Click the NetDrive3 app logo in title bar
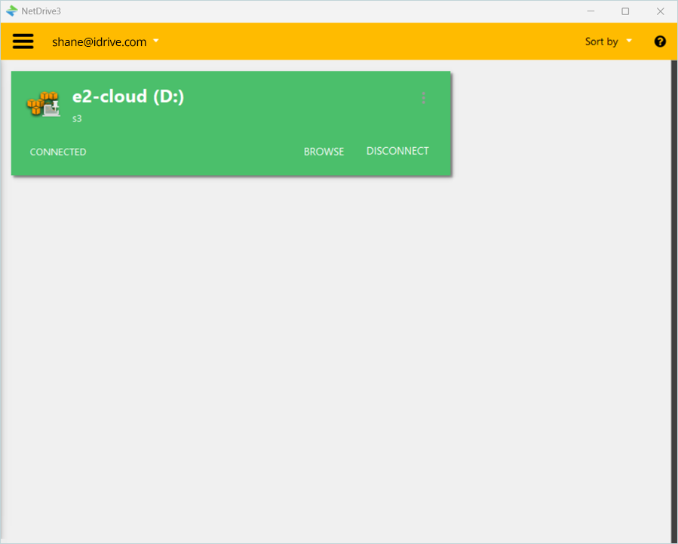The height and width of the screenshot is (544, 678). 11,11
